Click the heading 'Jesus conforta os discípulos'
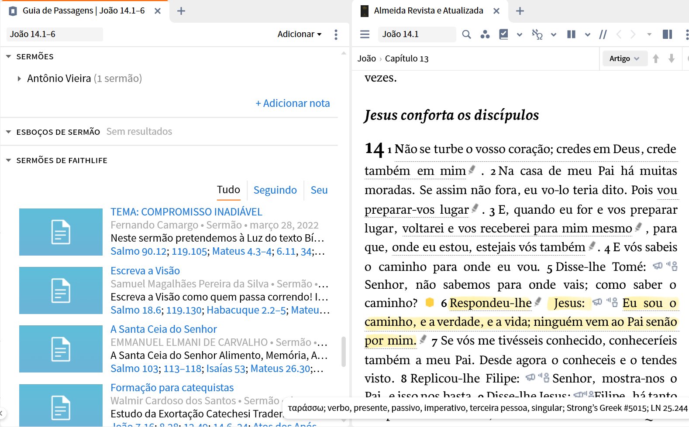This screenshot has width=689, height=427. coord(451,115)
